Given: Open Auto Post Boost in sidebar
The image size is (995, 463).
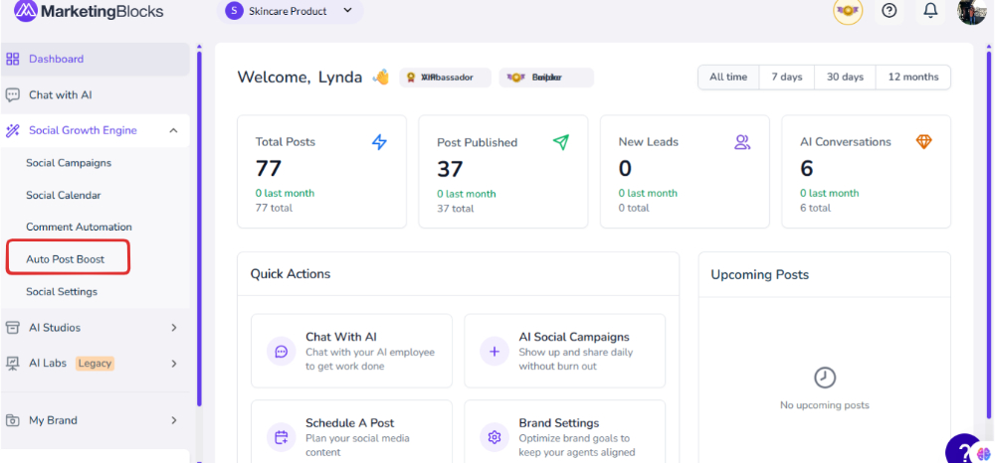Looking at the screenshot, I should point(66,259).
